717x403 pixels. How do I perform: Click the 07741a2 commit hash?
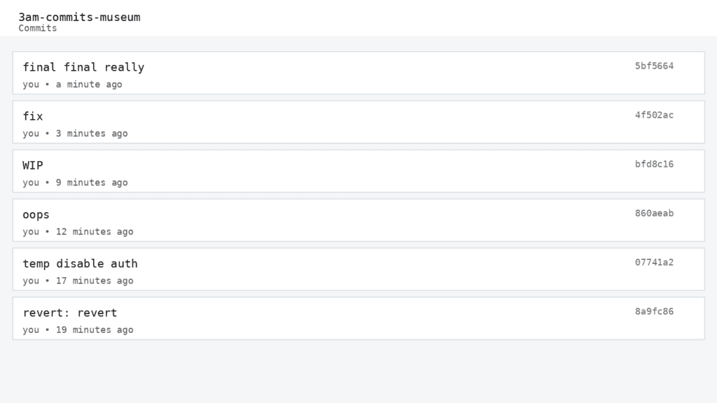tap(654, 262)
